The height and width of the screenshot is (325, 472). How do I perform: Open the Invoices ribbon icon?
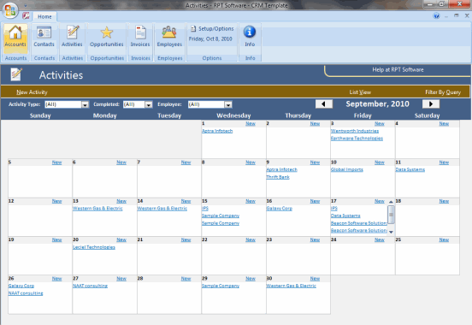pos(140,36)
